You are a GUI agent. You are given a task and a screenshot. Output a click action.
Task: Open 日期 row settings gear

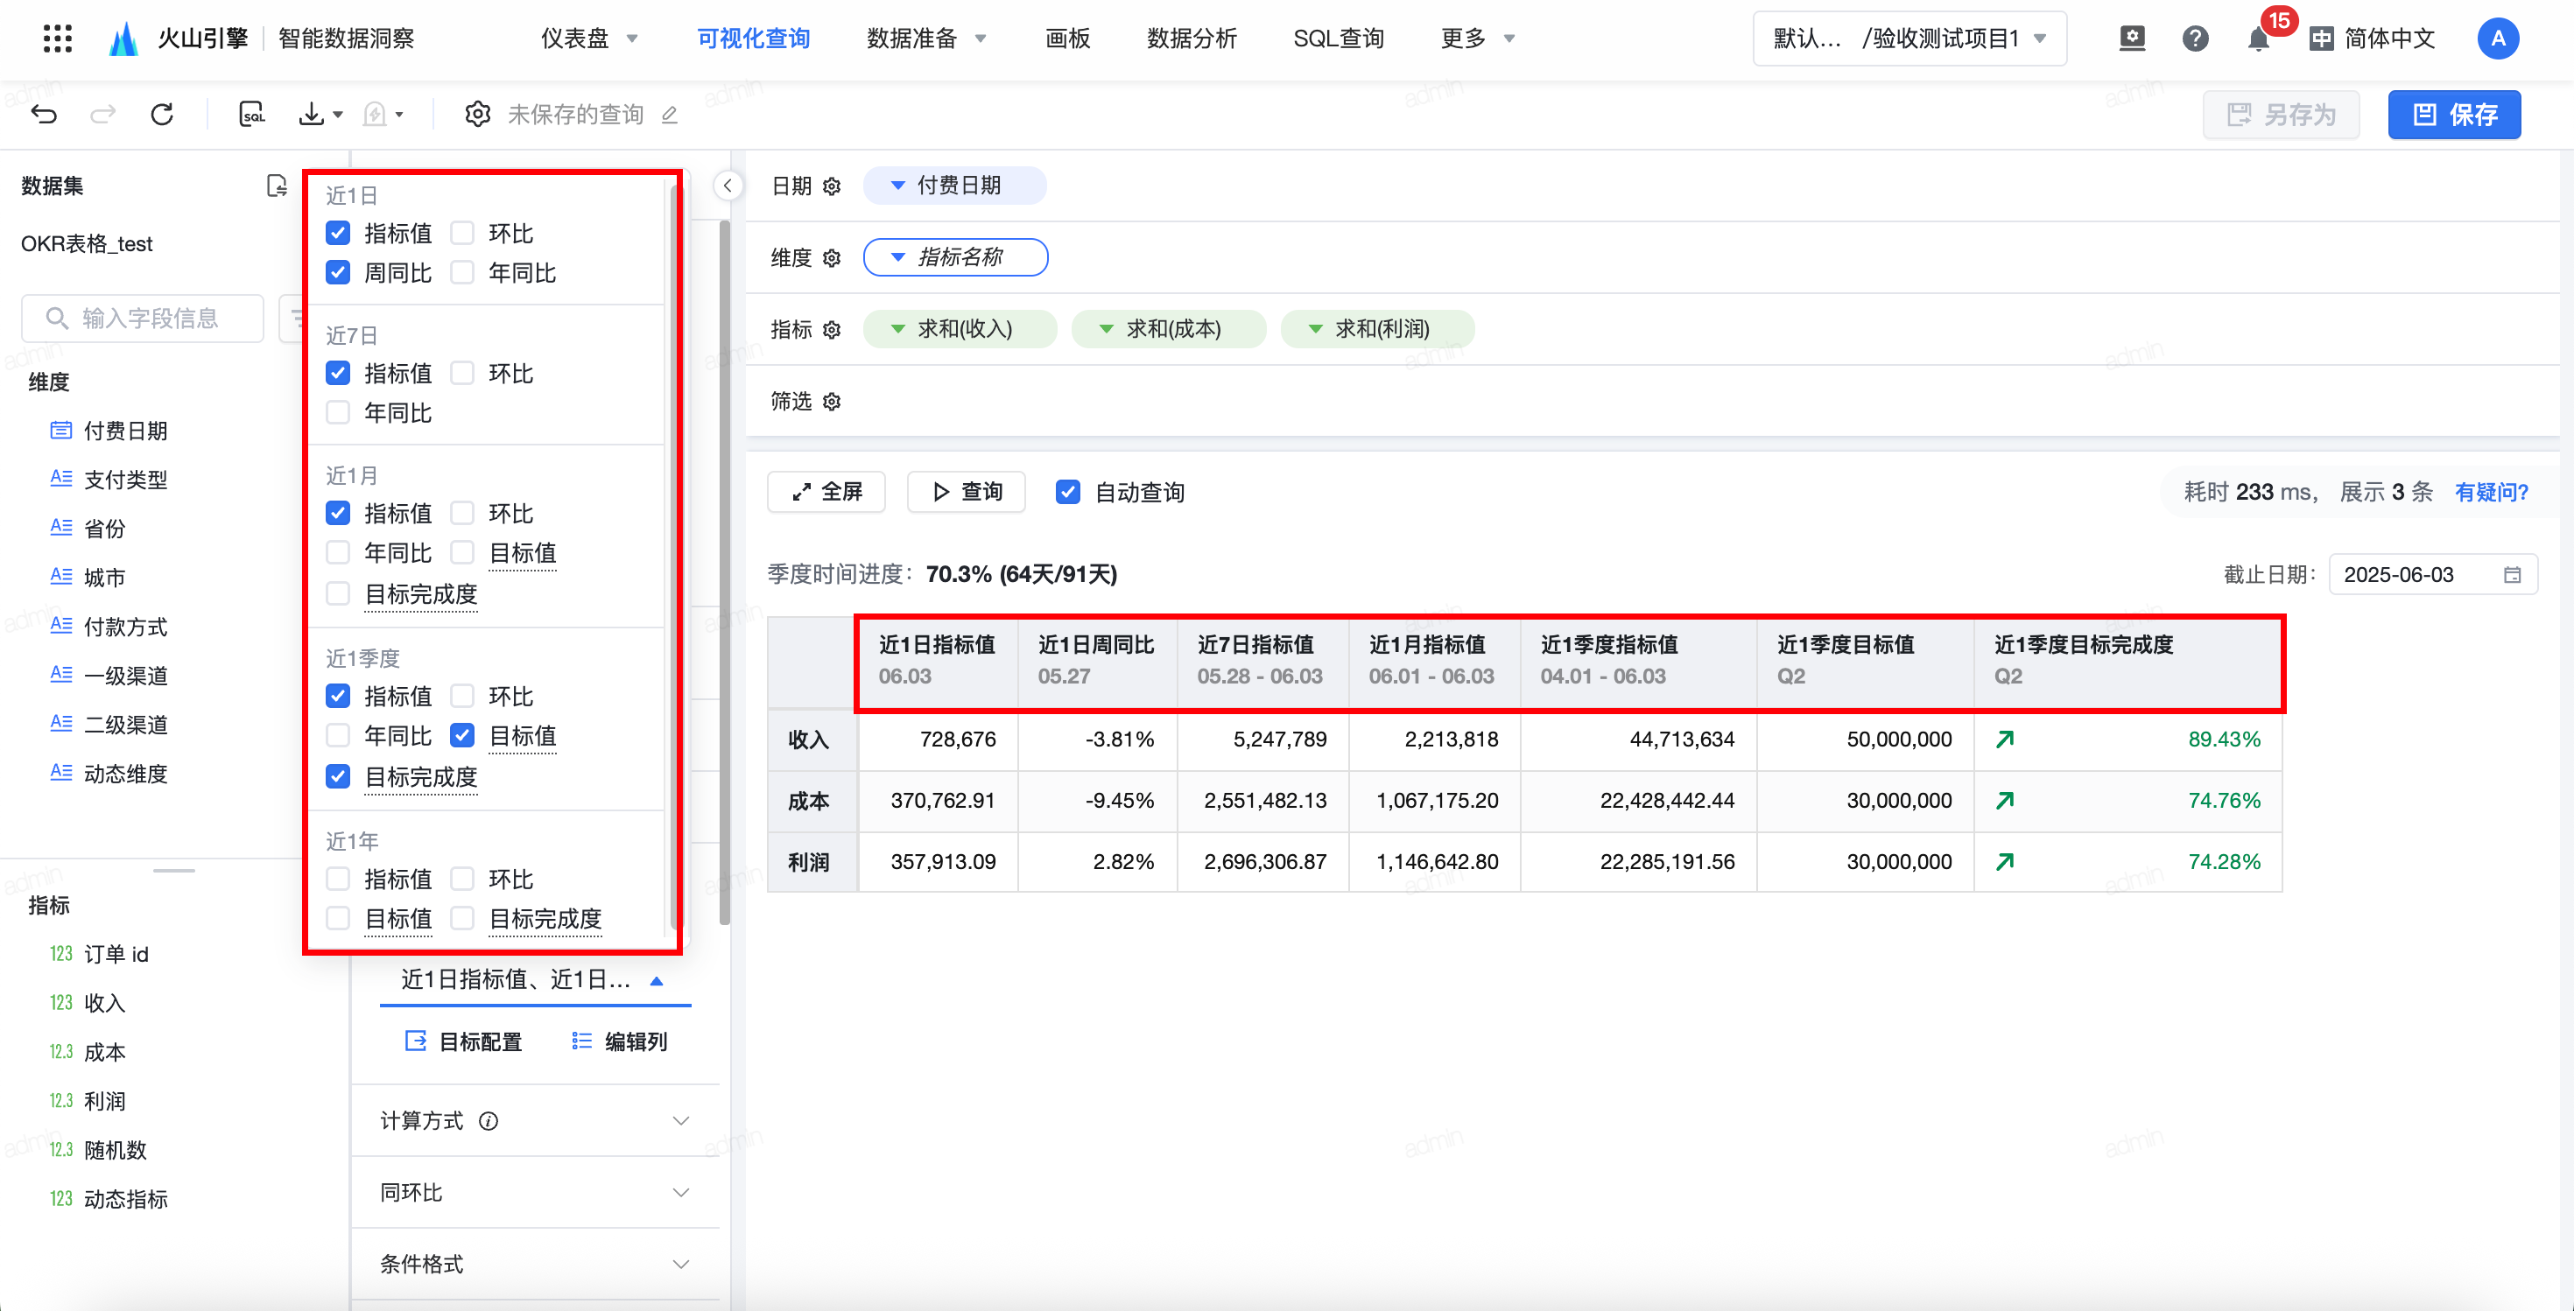point(832,186)
